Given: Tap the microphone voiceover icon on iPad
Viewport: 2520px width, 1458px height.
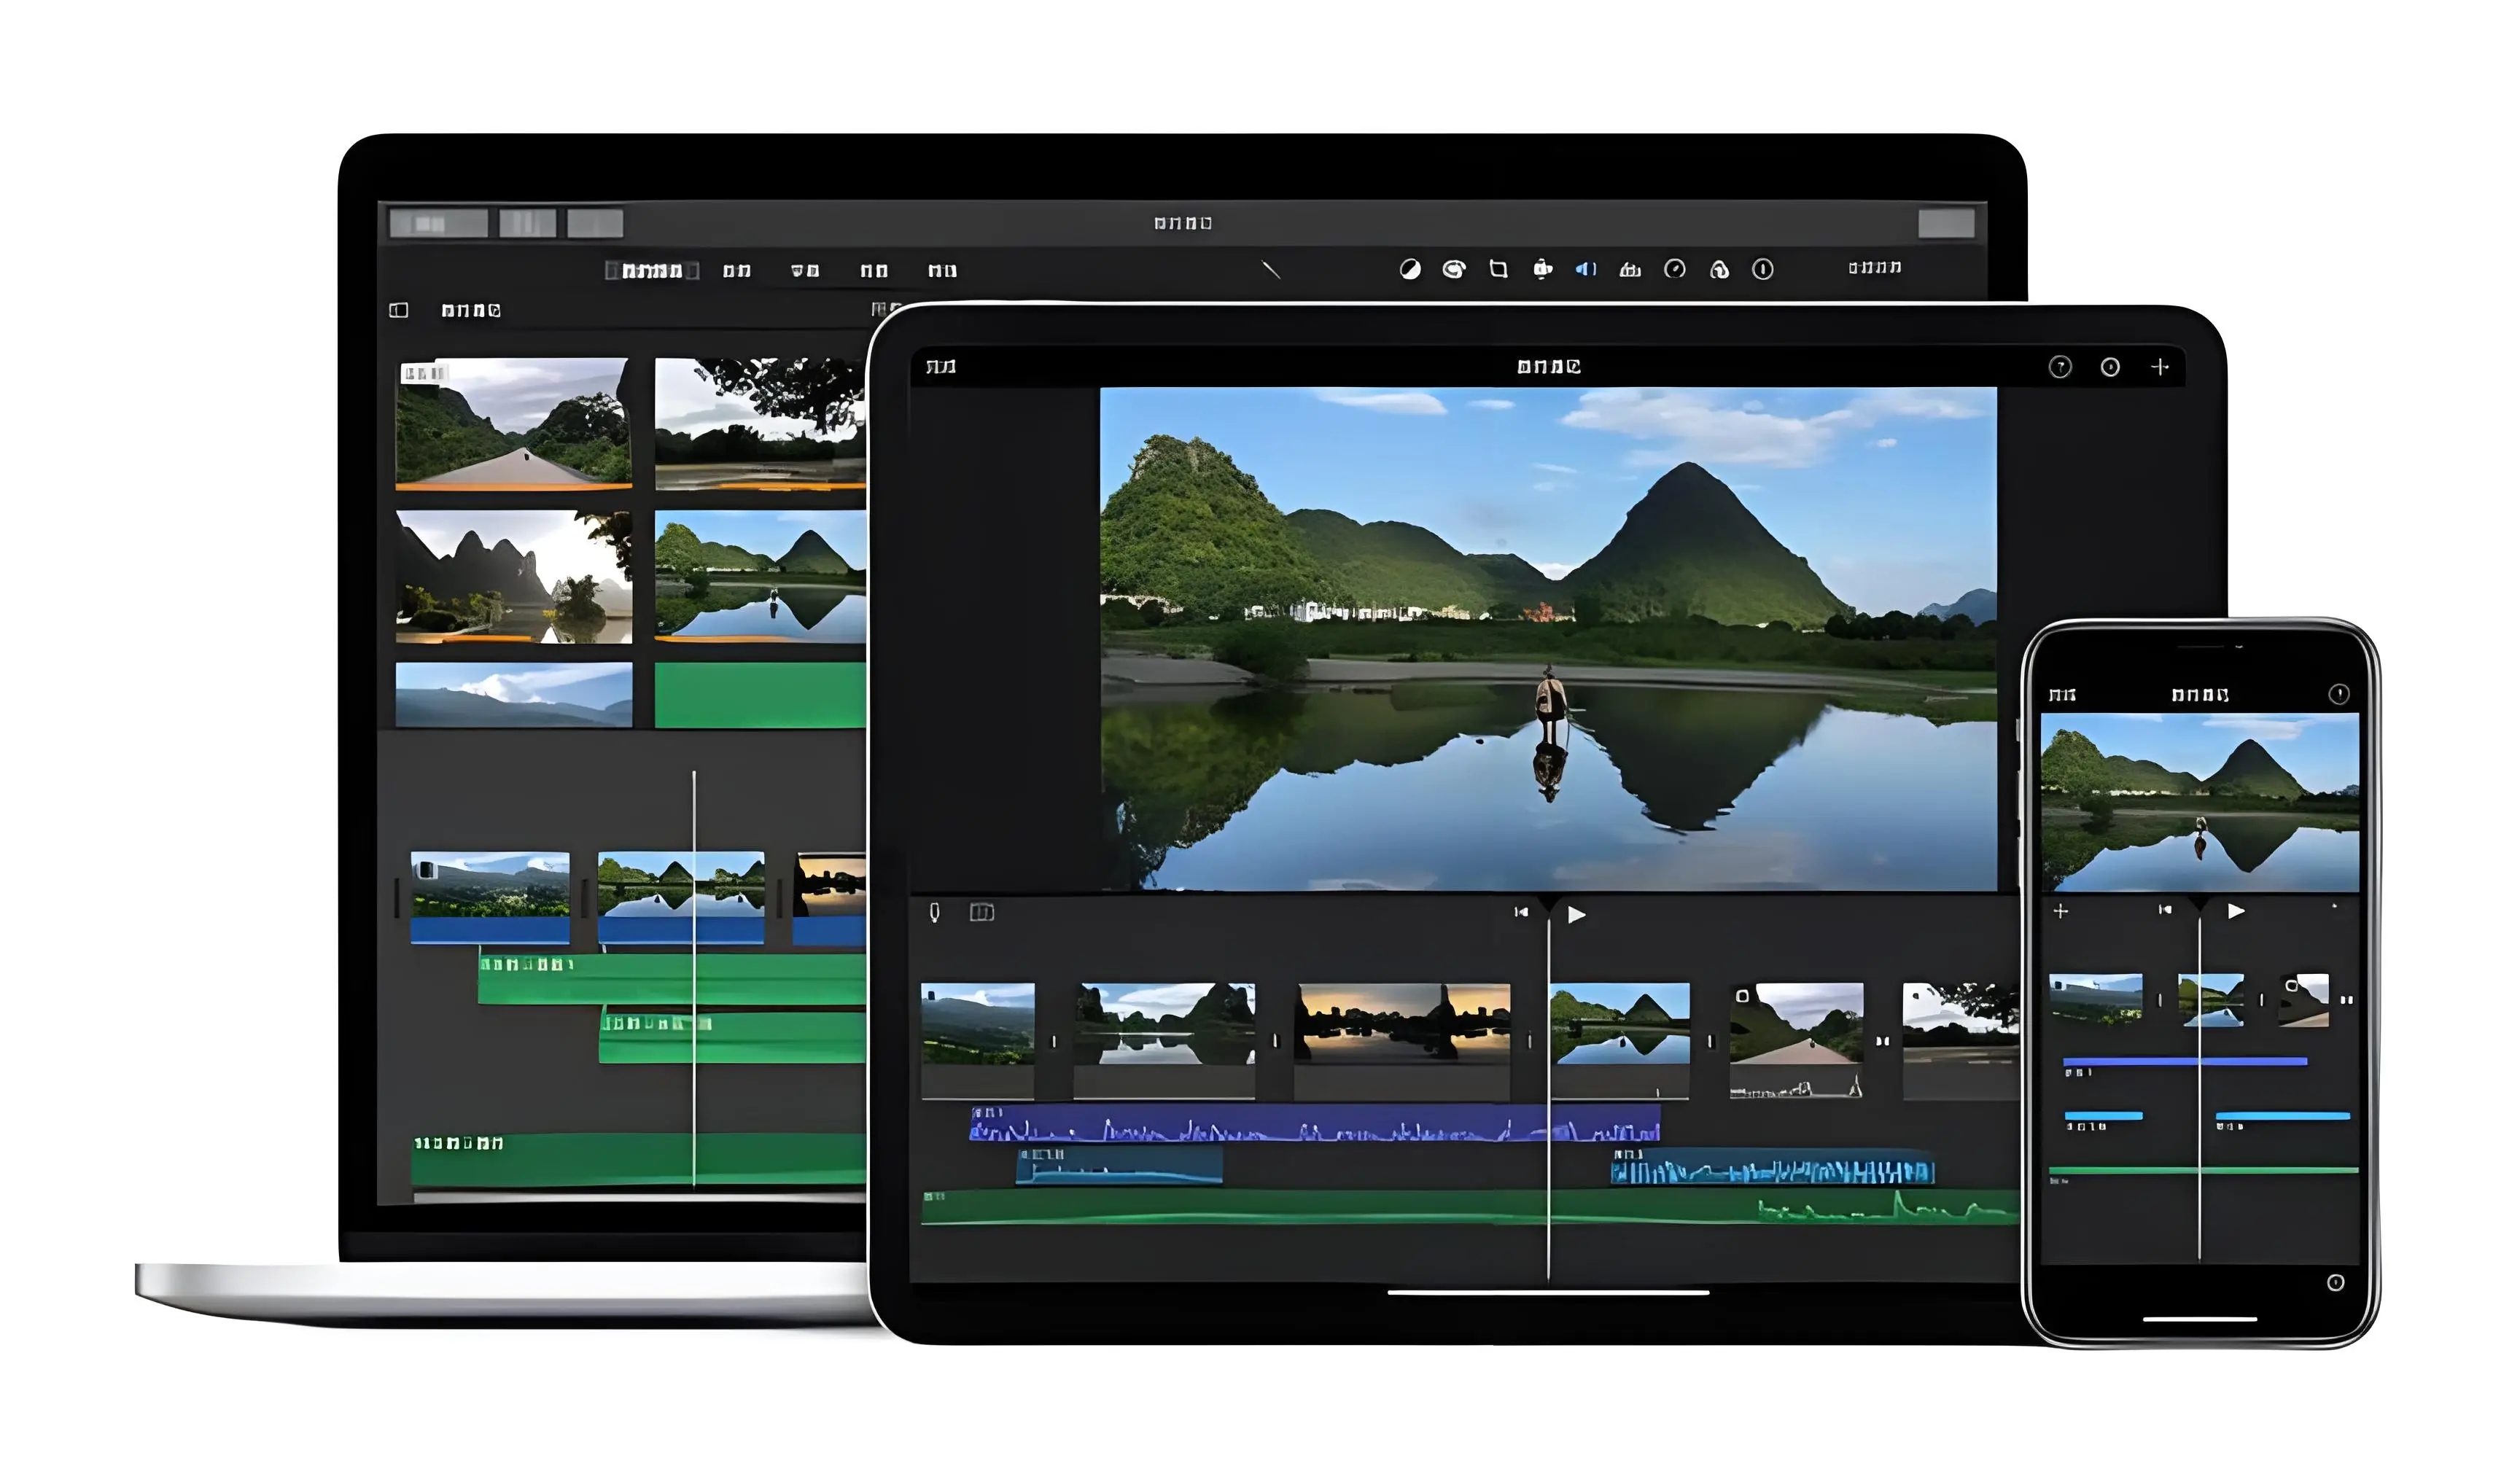Looking at the screenshot, I should 934,913.
